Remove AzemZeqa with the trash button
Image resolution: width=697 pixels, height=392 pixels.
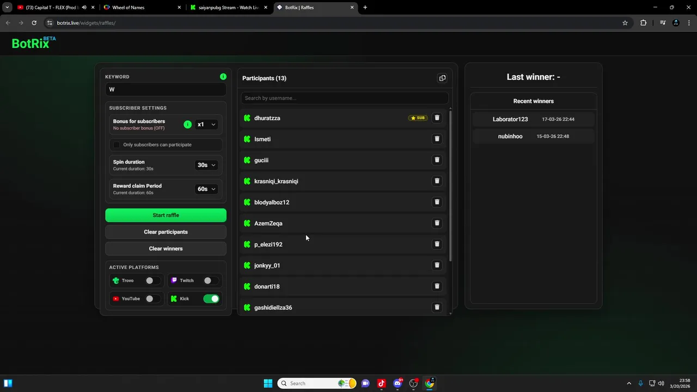[x=437, y=223]
